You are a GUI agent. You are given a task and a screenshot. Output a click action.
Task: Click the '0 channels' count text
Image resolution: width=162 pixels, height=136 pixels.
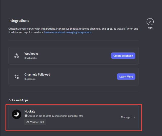30,79
